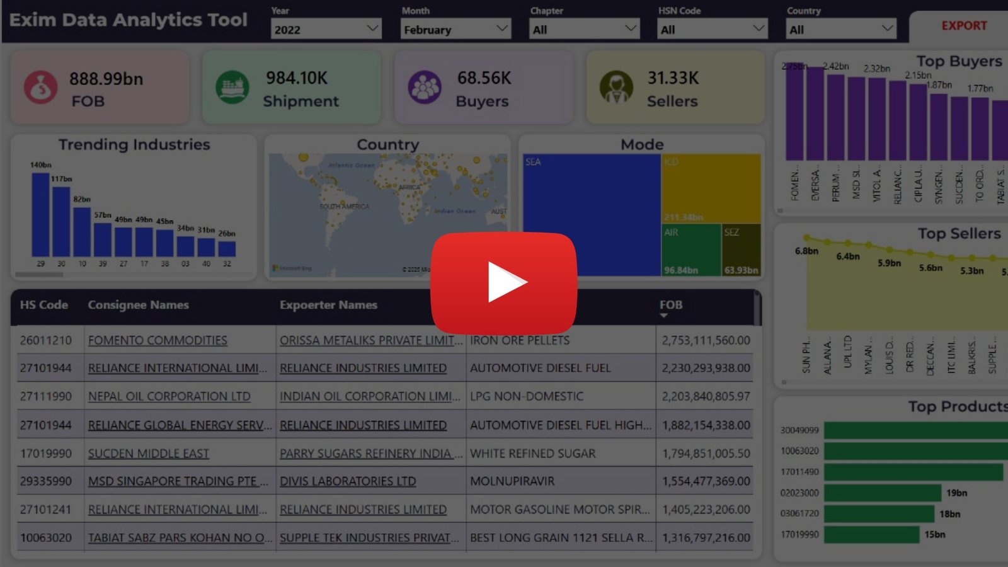Screen dimensions: 1008x567
Task: Open ORISSA METALIKS PRIVATE LIMIT exporter link
Action: coord(371,340)
